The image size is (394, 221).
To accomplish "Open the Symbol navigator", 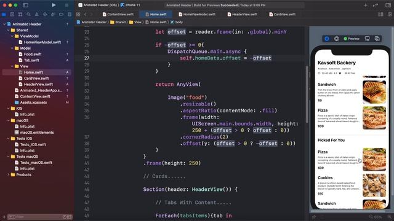I will click(x=20, y=14).
